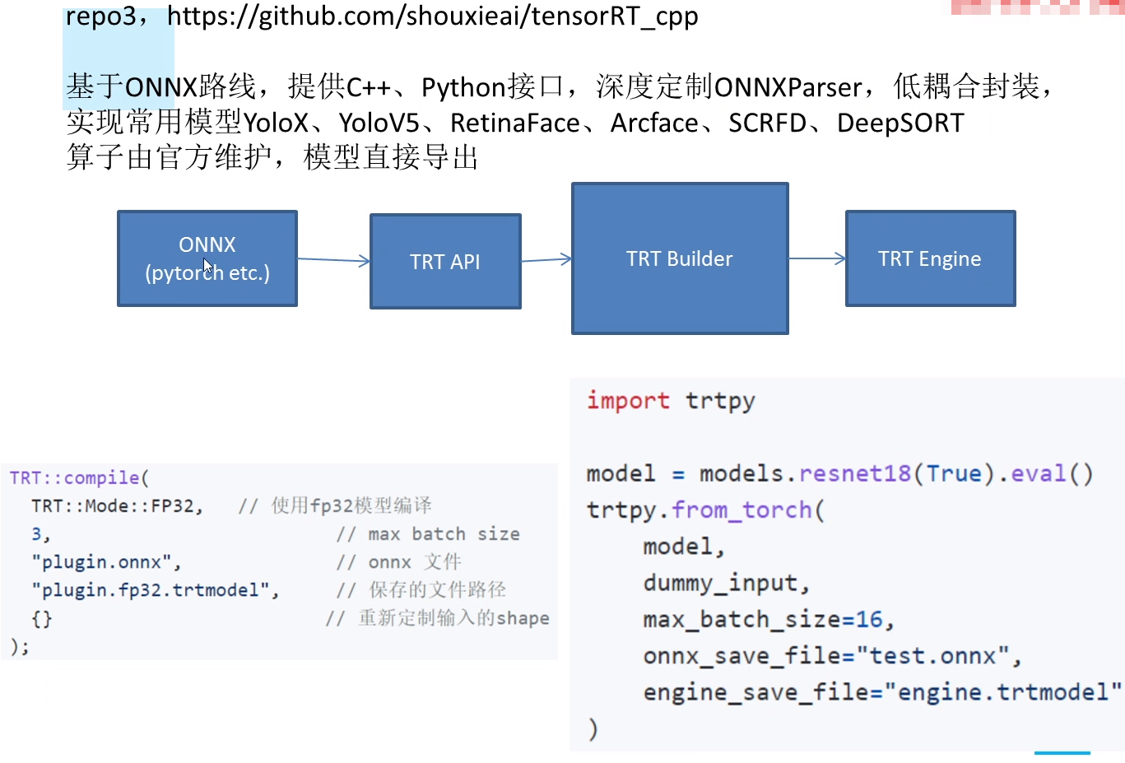Screen dimensions: 1125x763
Task: Click the 'SCRFD' model name
Action: point(767,123)
